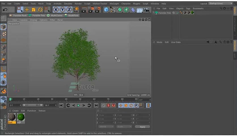Select the Live Selection tool
The image size is (237, 137).
20,10
